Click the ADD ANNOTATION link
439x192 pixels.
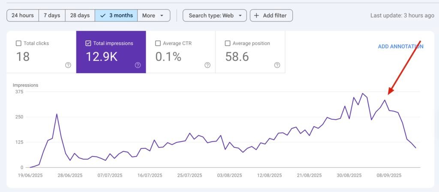coord(400,47)
